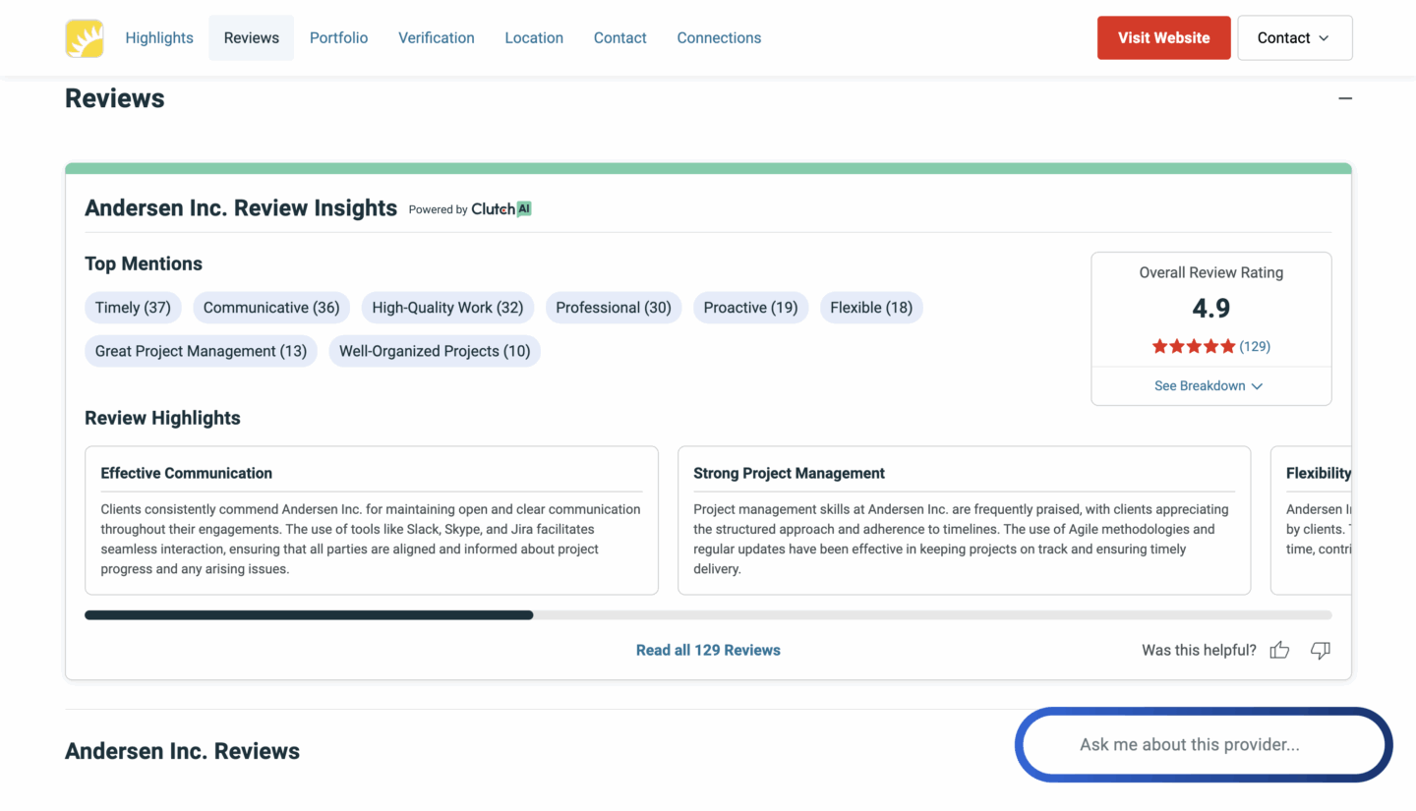Click Andersen Inc. Review Insights title
This screenshot has width=1416, height=811.
point(241,208)
